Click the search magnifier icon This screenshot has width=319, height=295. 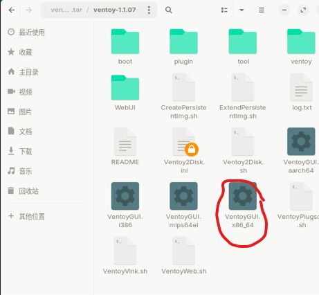coord(169,10)
